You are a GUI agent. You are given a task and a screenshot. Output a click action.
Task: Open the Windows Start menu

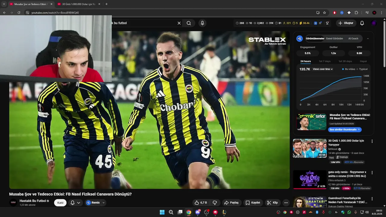point(162,212)
